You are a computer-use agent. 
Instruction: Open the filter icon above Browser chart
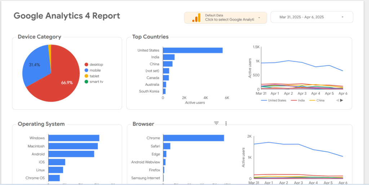216,123
